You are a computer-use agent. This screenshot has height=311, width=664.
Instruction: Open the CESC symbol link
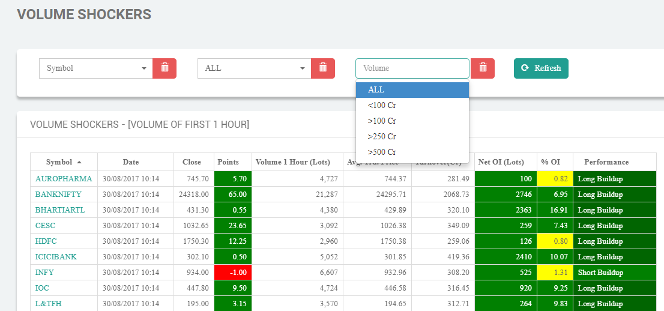45,225
